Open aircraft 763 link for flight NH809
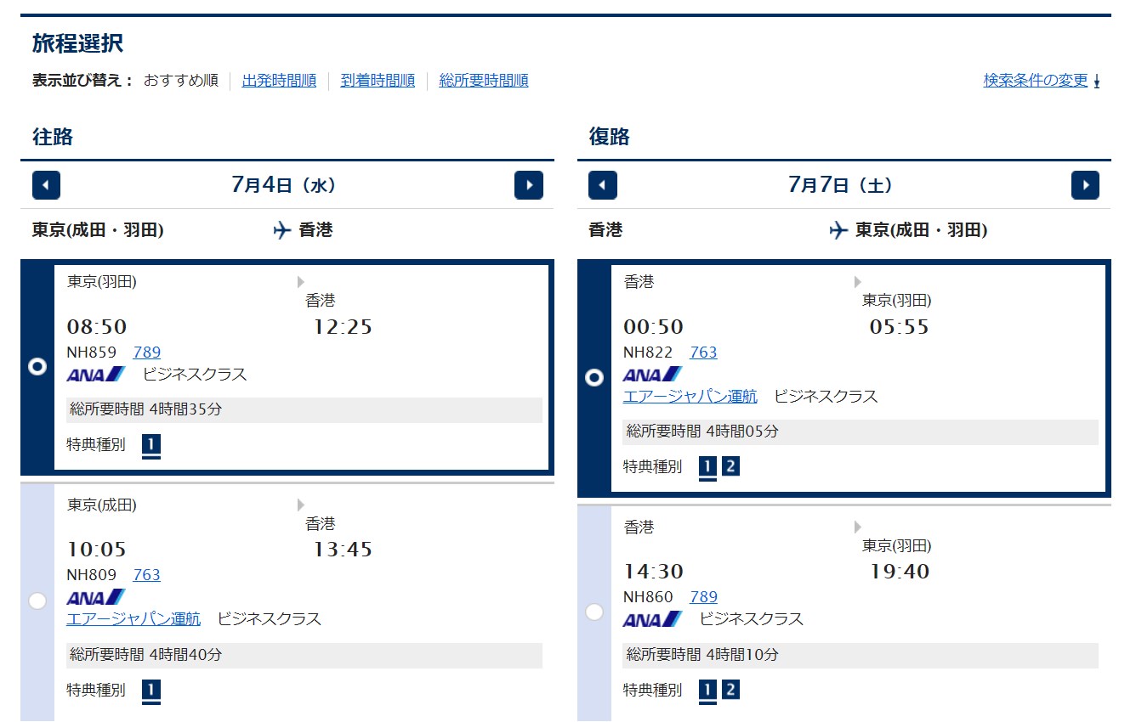This screenshot has width=1136, height=722. 147,575
